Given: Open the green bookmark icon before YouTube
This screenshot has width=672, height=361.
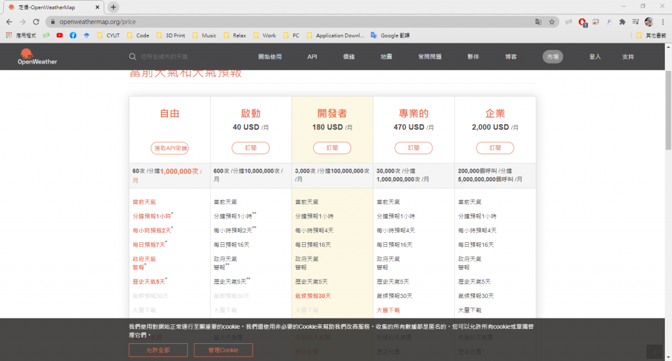Looking at the screenshot, I should [x=46, y=35].
